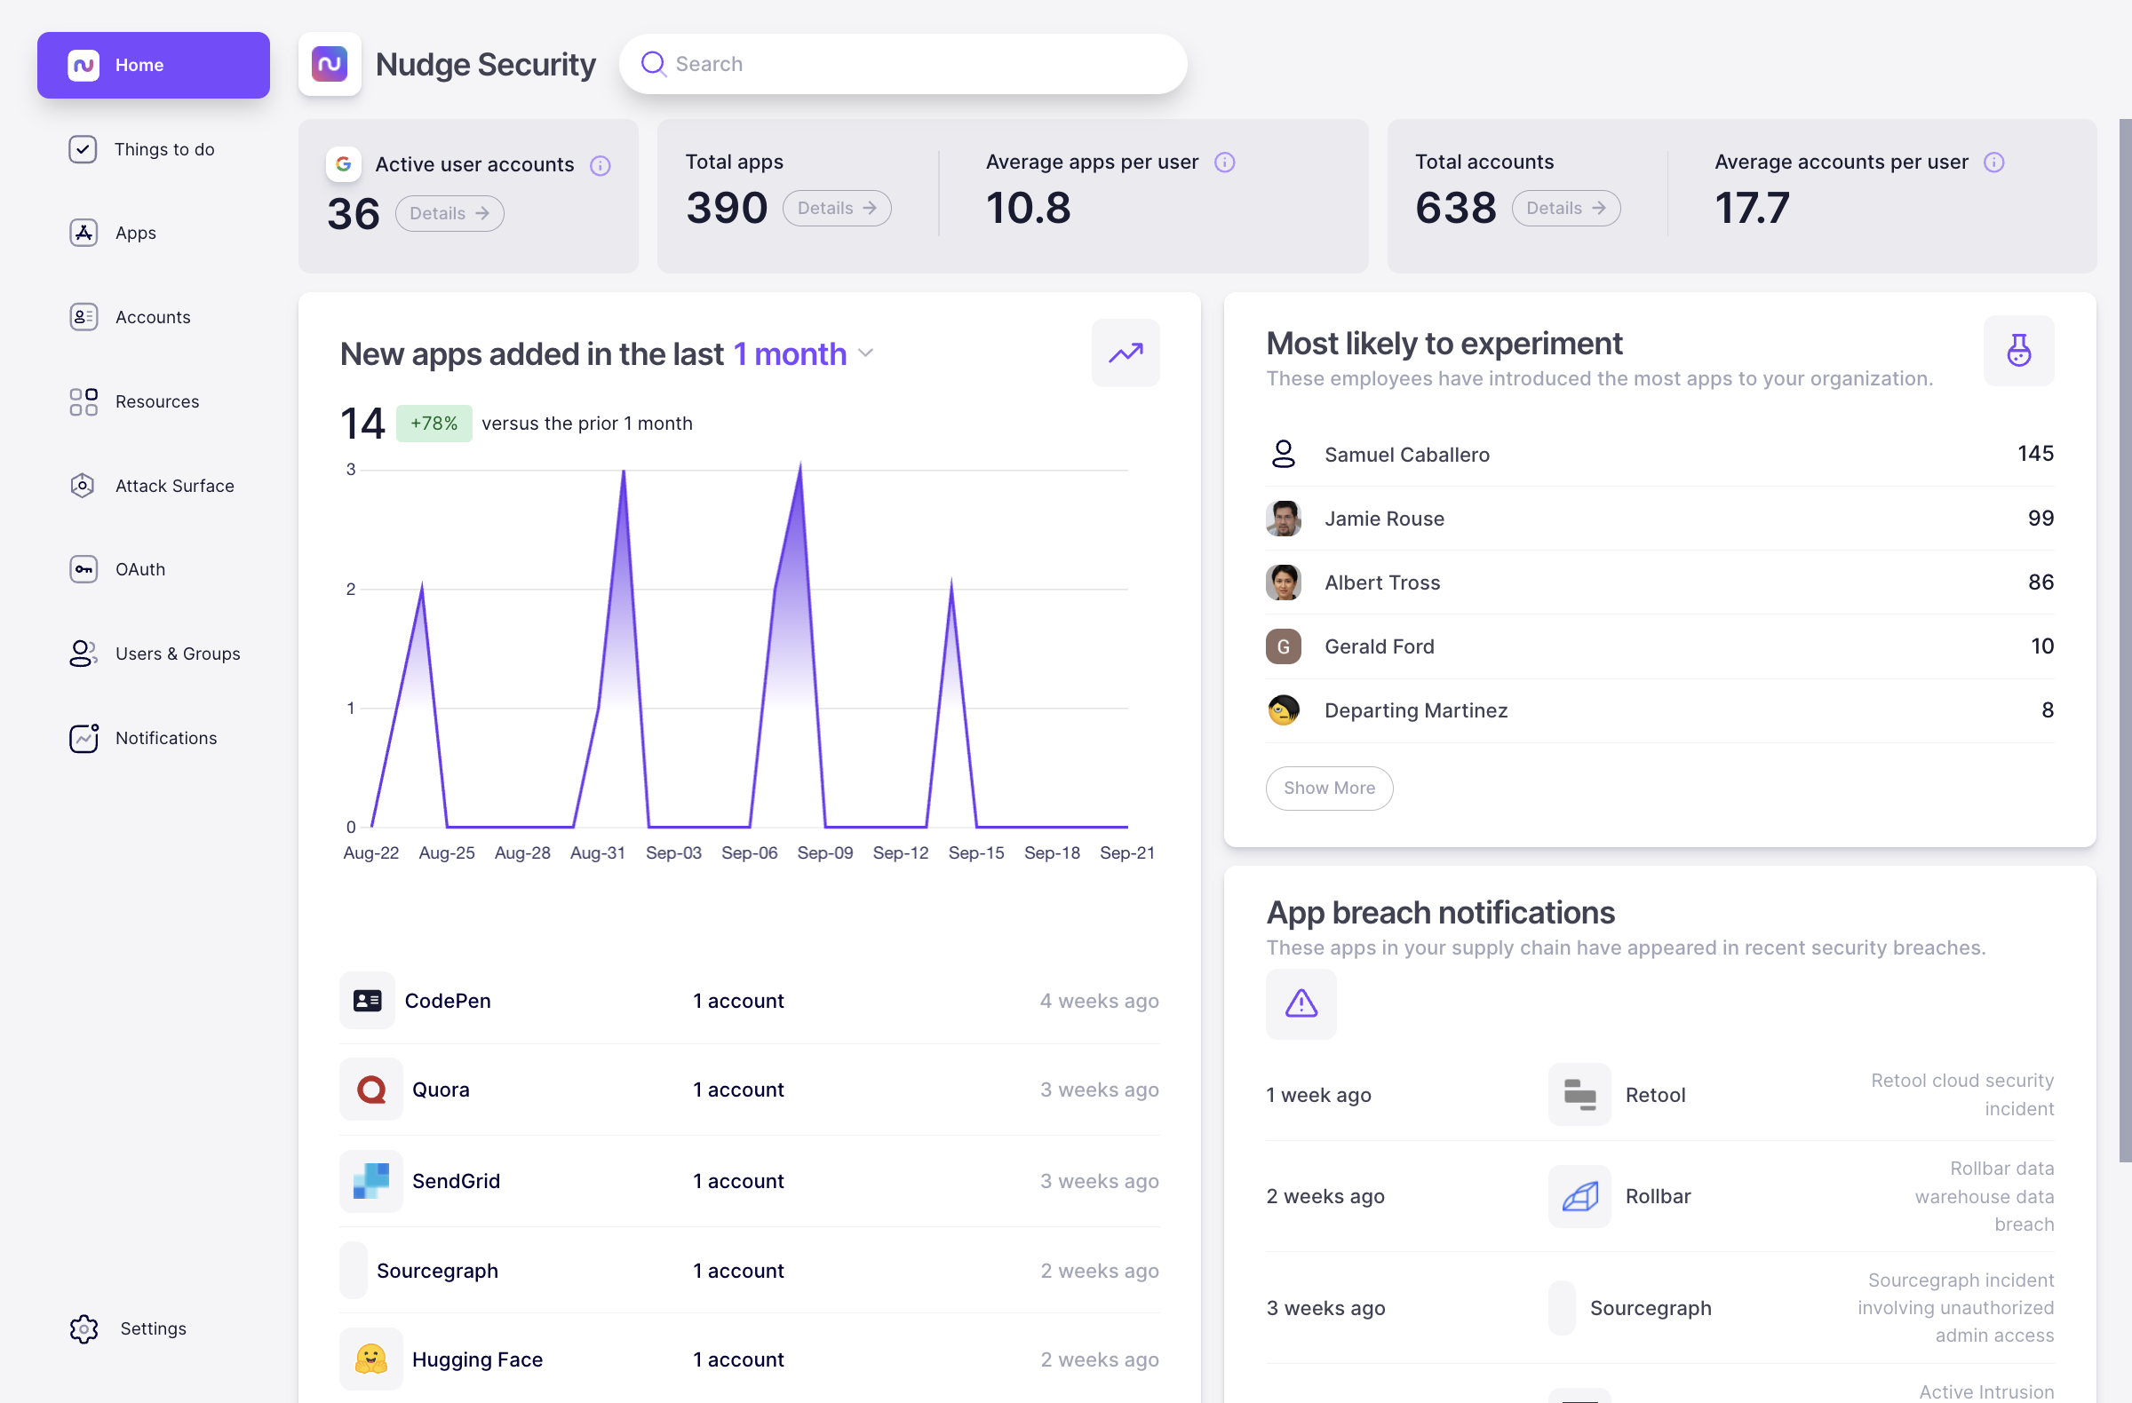Viewport: 2132px width, 1403px height.
Task: Open the 1 month period dropdown
Action: (x=803, y=353)
